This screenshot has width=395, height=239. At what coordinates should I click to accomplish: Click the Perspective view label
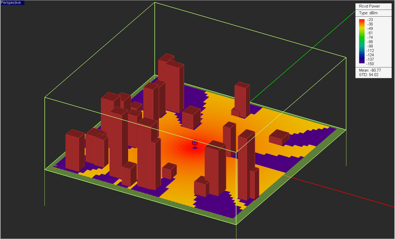click(x=11, y=3)
